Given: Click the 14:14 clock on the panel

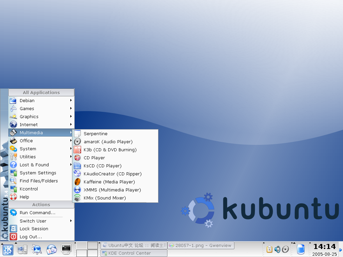Looking at the screenshot, I should 324,247.
